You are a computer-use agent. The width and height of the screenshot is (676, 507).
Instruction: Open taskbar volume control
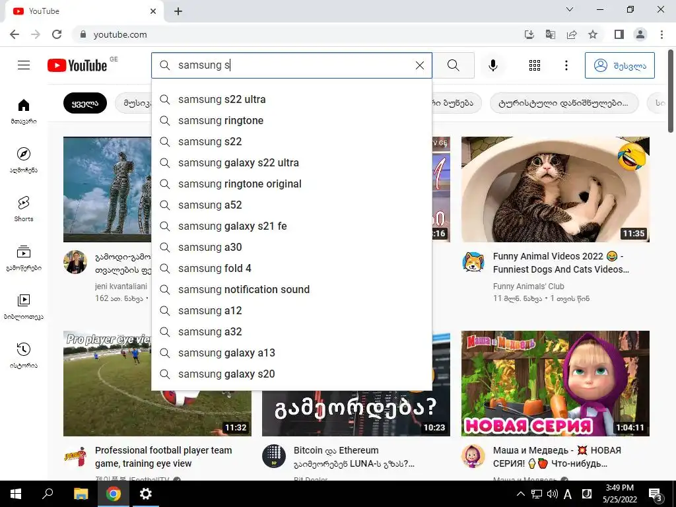click(552, 494)
